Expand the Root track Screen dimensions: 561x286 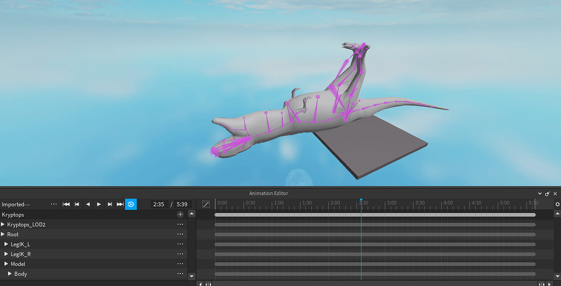3,234
